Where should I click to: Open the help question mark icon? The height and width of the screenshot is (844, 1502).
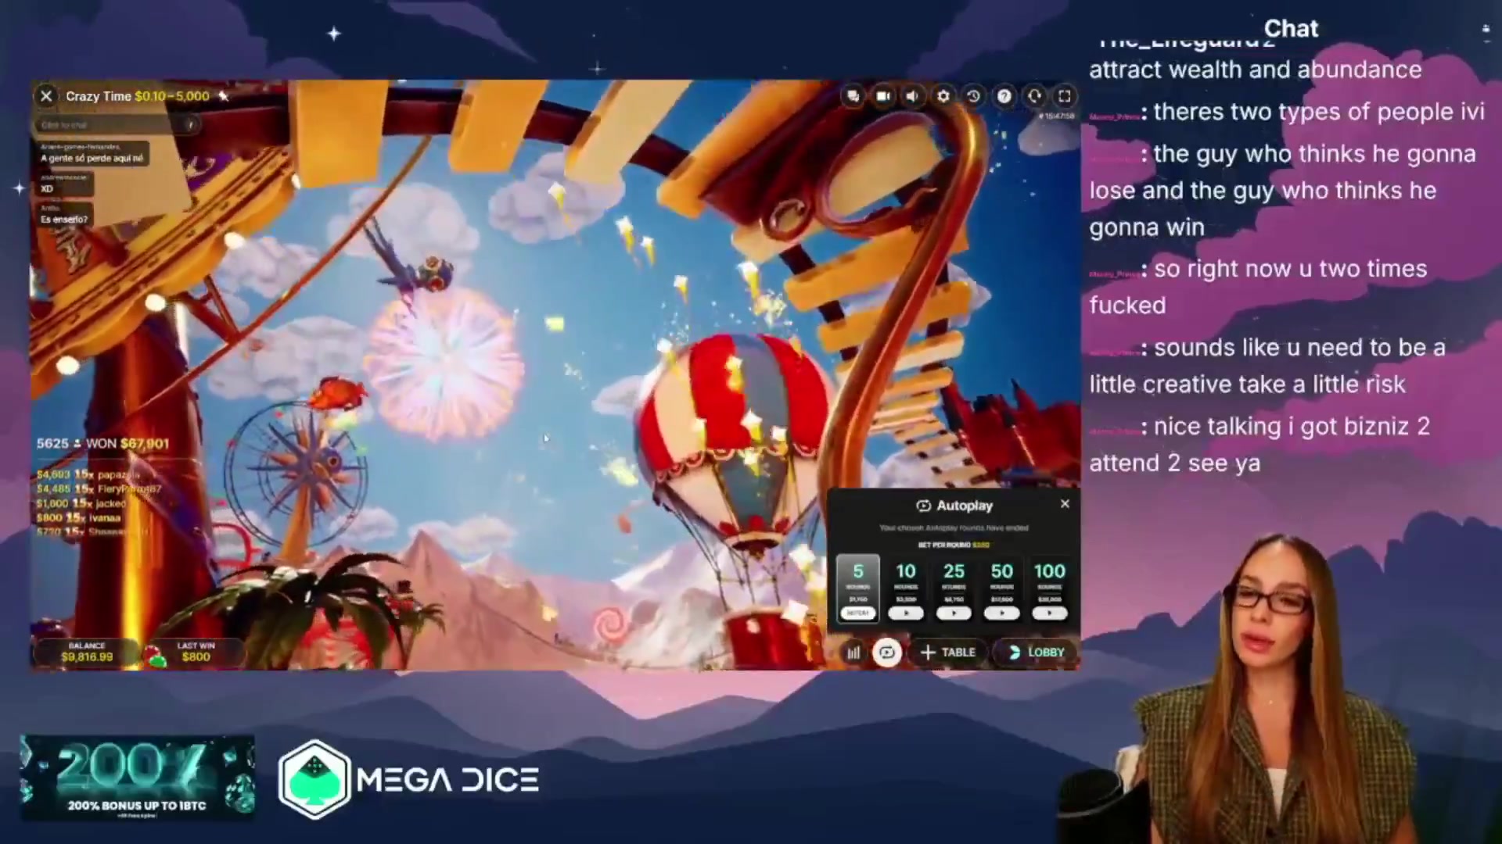point(1004,96)
